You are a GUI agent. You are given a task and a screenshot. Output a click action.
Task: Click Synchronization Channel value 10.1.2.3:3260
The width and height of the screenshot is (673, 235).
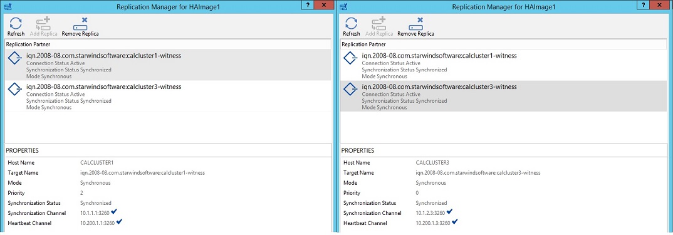[x=430, y=213]
